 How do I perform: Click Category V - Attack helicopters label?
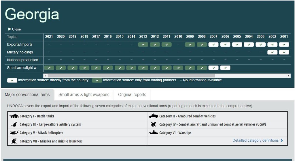pos(41,133)
